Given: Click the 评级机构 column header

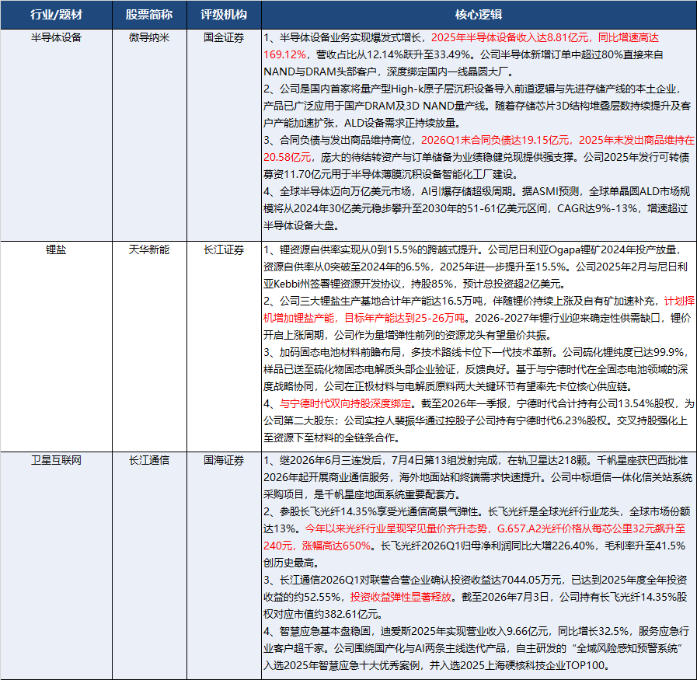Looking at the screenshot, I should click(x=224, y=15).
